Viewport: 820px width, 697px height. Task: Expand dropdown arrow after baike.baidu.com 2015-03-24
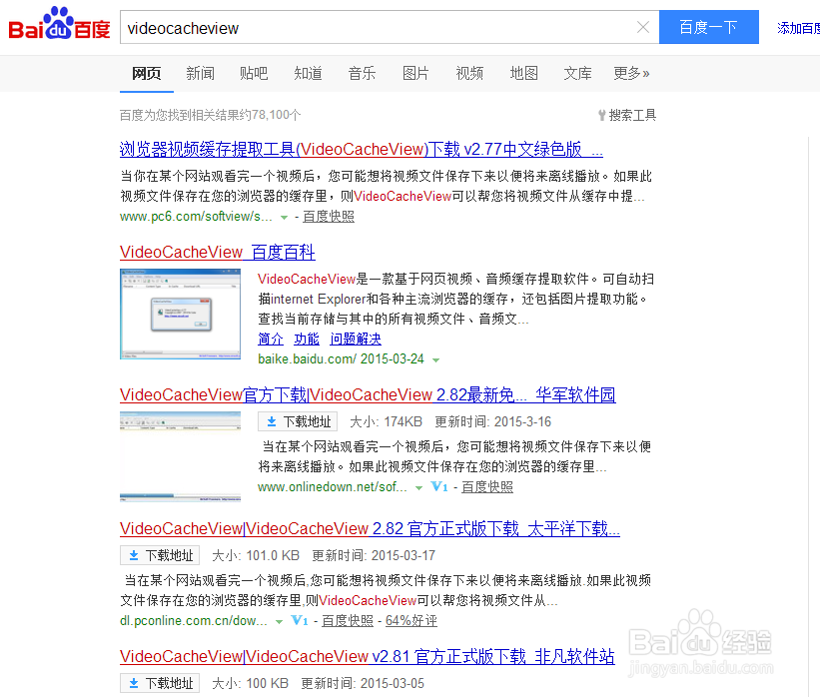pos(436,360)
